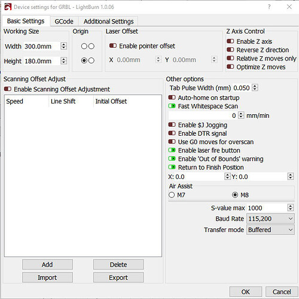Toggle Enable pointer offset switch
This screenshot has height=299, width=299.
tap(113, 46)
